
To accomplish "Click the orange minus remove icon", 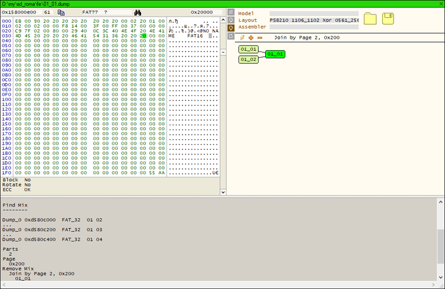I will click(x=259, y=37).
